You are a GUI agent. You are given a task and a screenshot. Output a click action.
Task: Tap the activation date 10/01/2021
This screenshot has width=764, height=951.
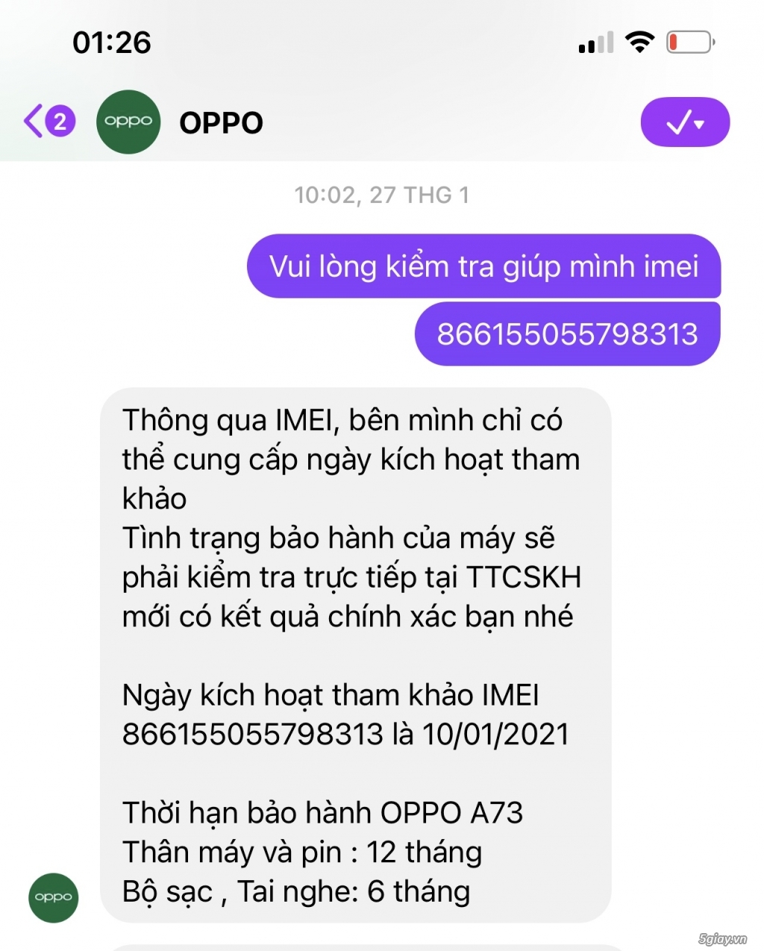click(x=495, y=735)
